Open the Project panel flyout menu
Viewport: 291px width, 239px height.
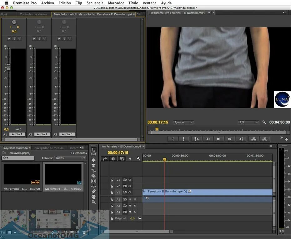coord(82,148)
